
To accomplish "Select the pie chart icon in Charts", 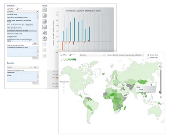I will click(x=44, y=39).
